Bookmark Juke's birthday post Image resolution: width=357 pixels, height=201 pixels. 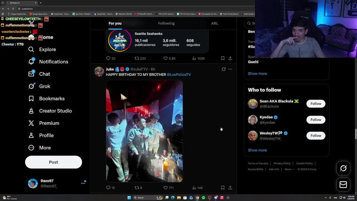[223, 188]
